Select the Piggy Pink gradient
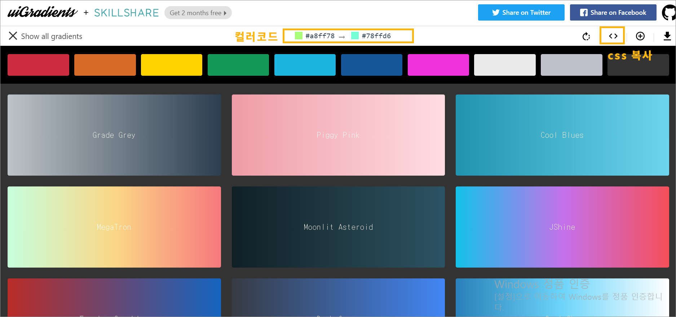Image resolution: width=676 pixels, height=317 pixels. [x=338, y=135]
